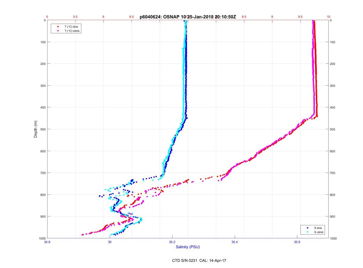Click the red 8.5 temperature tick label
Viewport: 363px width, 268px height.
click(244, 17)
